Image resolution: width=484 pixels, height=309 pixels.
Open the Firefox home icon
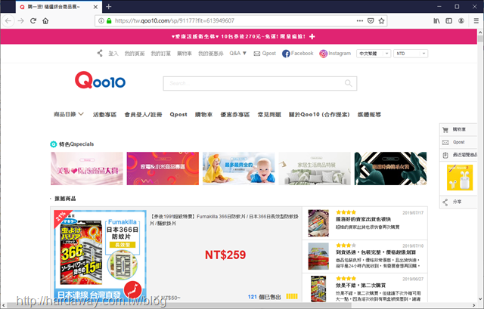tap(45, 20)
